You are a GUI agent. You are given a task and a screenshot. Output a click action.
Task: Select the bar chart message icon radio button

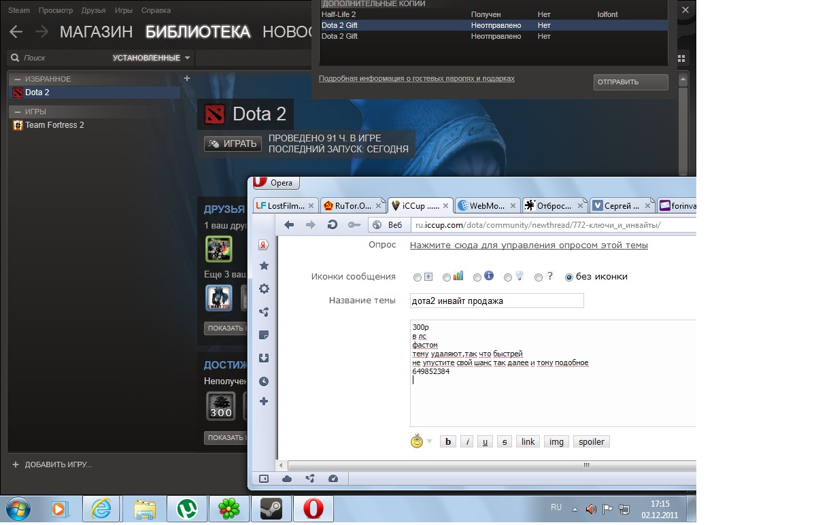point(447,277)
